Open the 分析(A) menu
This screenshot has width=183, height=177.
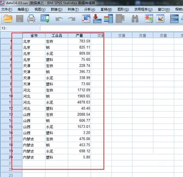pyautogui.click(x=90, y=10)
